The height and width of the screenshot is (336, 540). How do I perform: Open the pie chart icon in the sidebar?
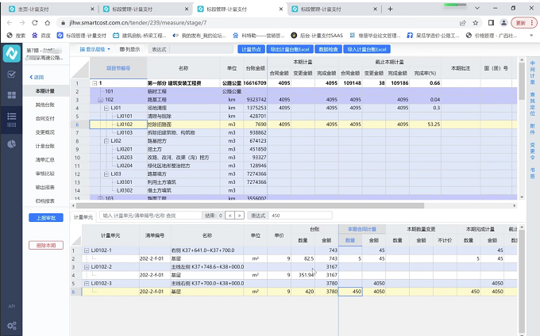coord(12,144)
